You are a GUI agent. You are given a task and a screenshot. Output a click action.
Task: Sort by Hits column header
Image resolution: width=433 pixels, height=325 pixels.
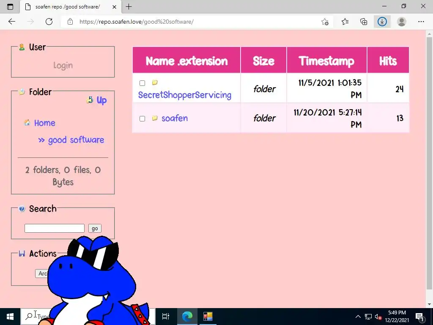[x=388, y=61]
